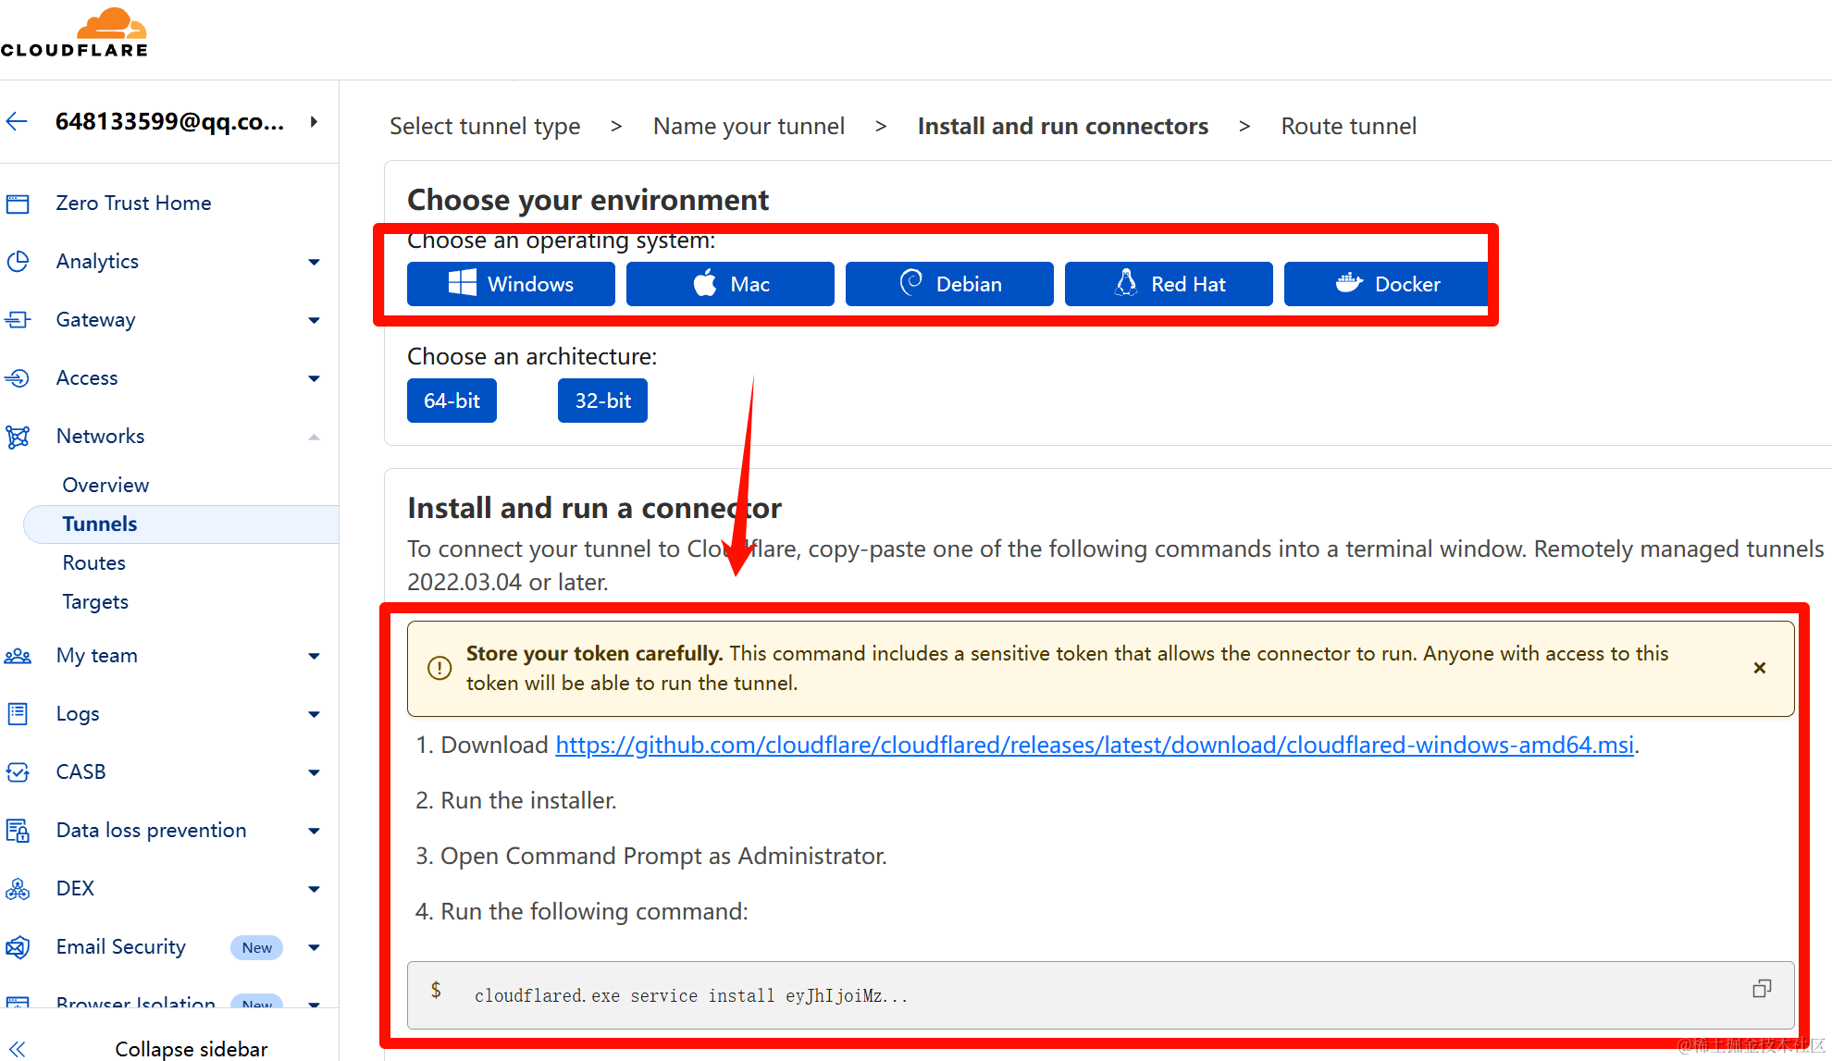This screenshot has width=1832, height=1061.
Task: Go to Networks Overview page
Action: 105,485
